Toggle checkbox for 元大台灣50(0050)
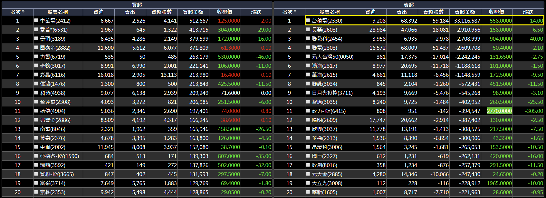Image resolution: width=546 pixels, height=198 pixels. click(x=308, y=56)
